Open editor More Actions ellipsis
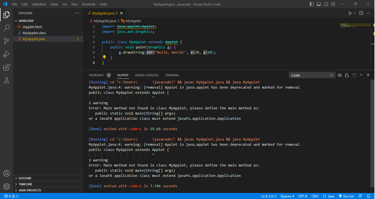The height and width of the screenshot is (199, 375). tap(368, 13)
